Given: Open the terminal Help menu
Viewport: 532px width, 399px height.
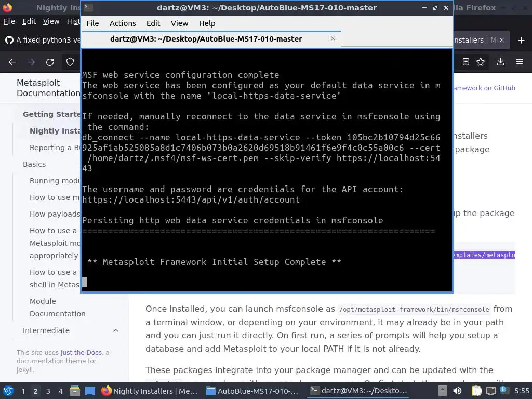Looking at the screenshot, I should pos(207,23).
